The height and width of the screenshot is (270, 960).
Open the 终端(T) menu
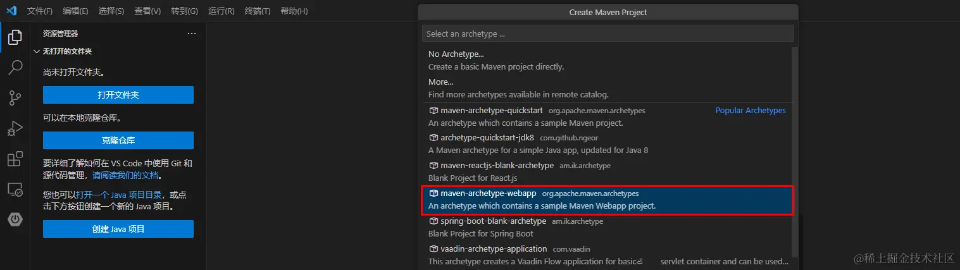(x=257, y=11)
